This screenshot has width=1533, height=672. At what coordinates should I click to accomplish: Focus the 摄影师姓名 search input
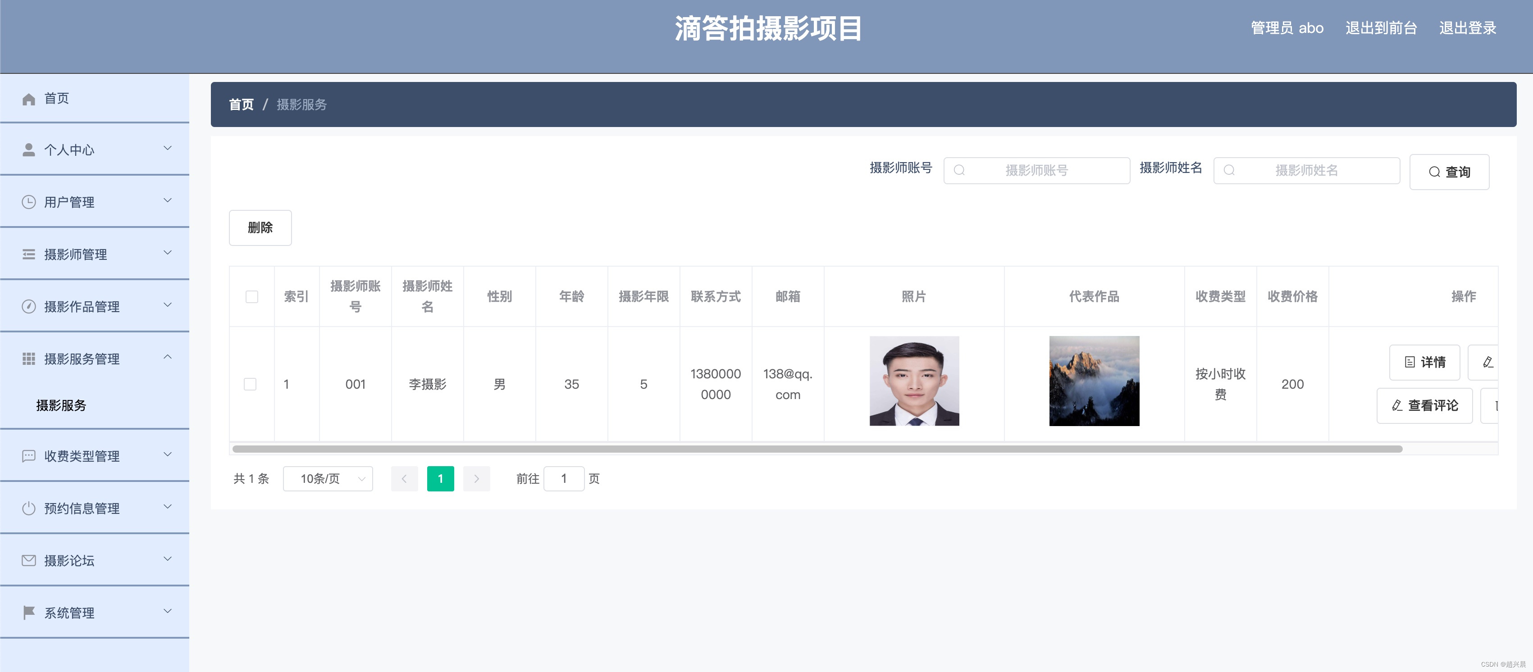(x=1306, y=171)
